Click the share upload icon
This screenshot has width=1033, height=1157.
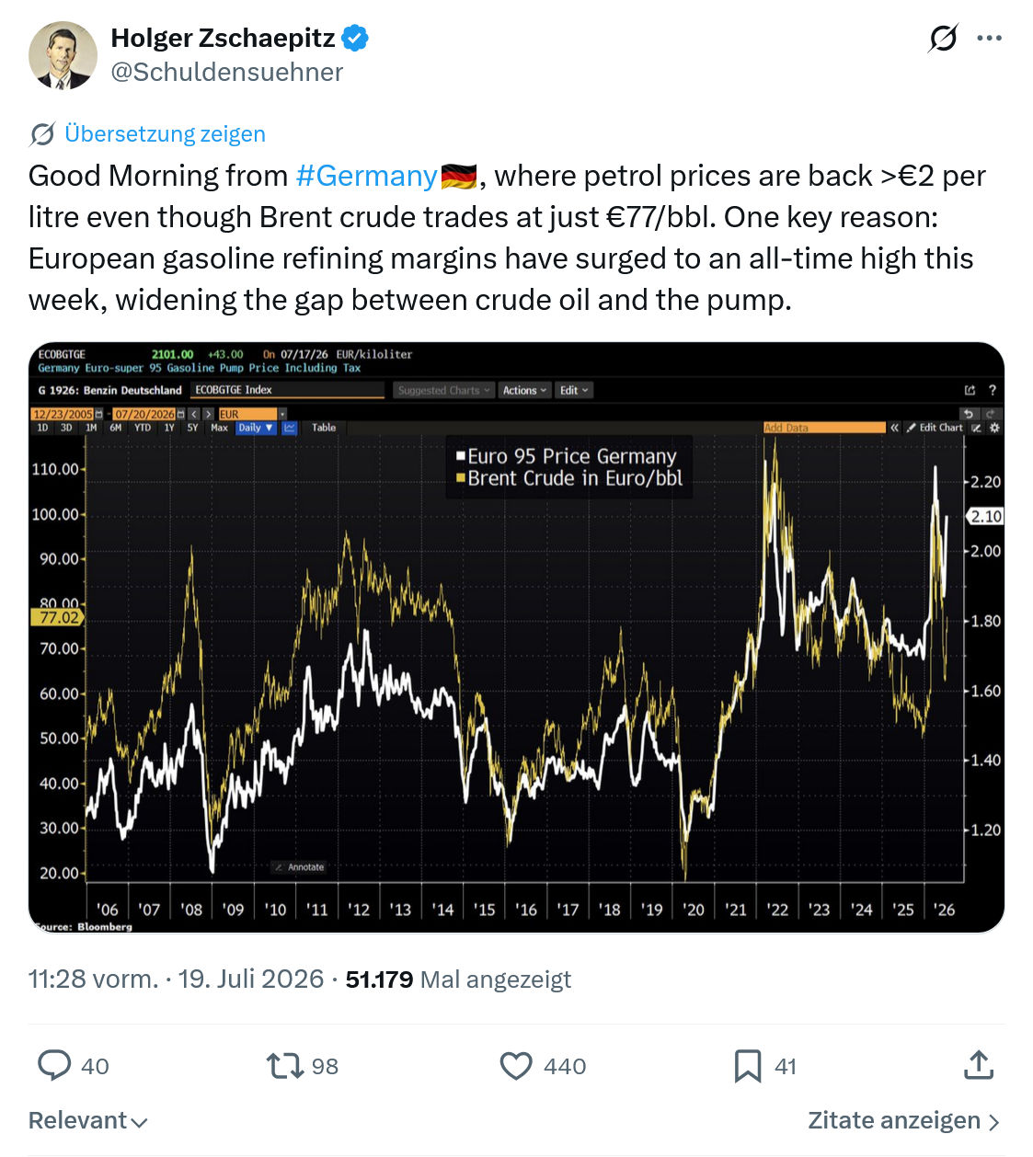tap(979, 1064)
